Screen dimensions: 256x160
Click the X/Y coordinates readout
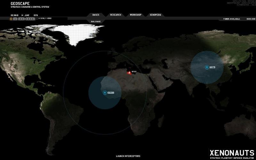pos(45,19)
